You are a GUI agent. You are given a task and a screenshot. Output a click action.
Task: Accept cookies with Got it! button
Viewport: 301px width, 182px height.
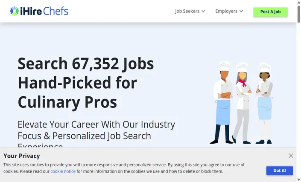(x=280, y=170)
